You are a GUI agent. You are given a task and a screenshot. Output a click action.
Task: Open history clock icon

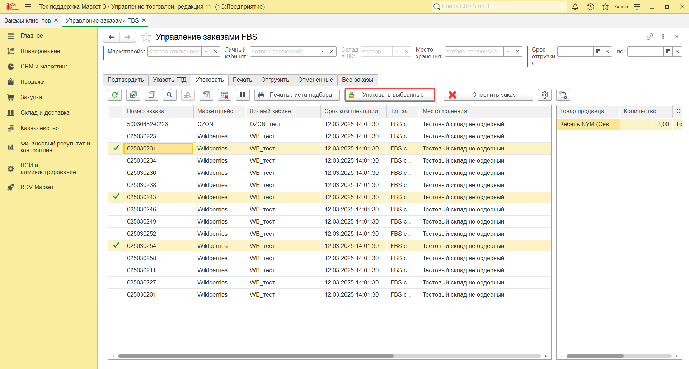tap(590, 6)
